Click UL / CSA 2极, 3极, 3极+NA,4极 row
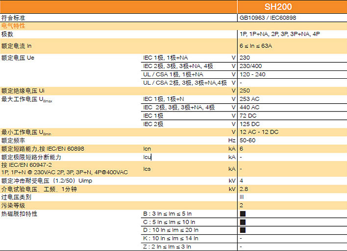 [185, 83]
